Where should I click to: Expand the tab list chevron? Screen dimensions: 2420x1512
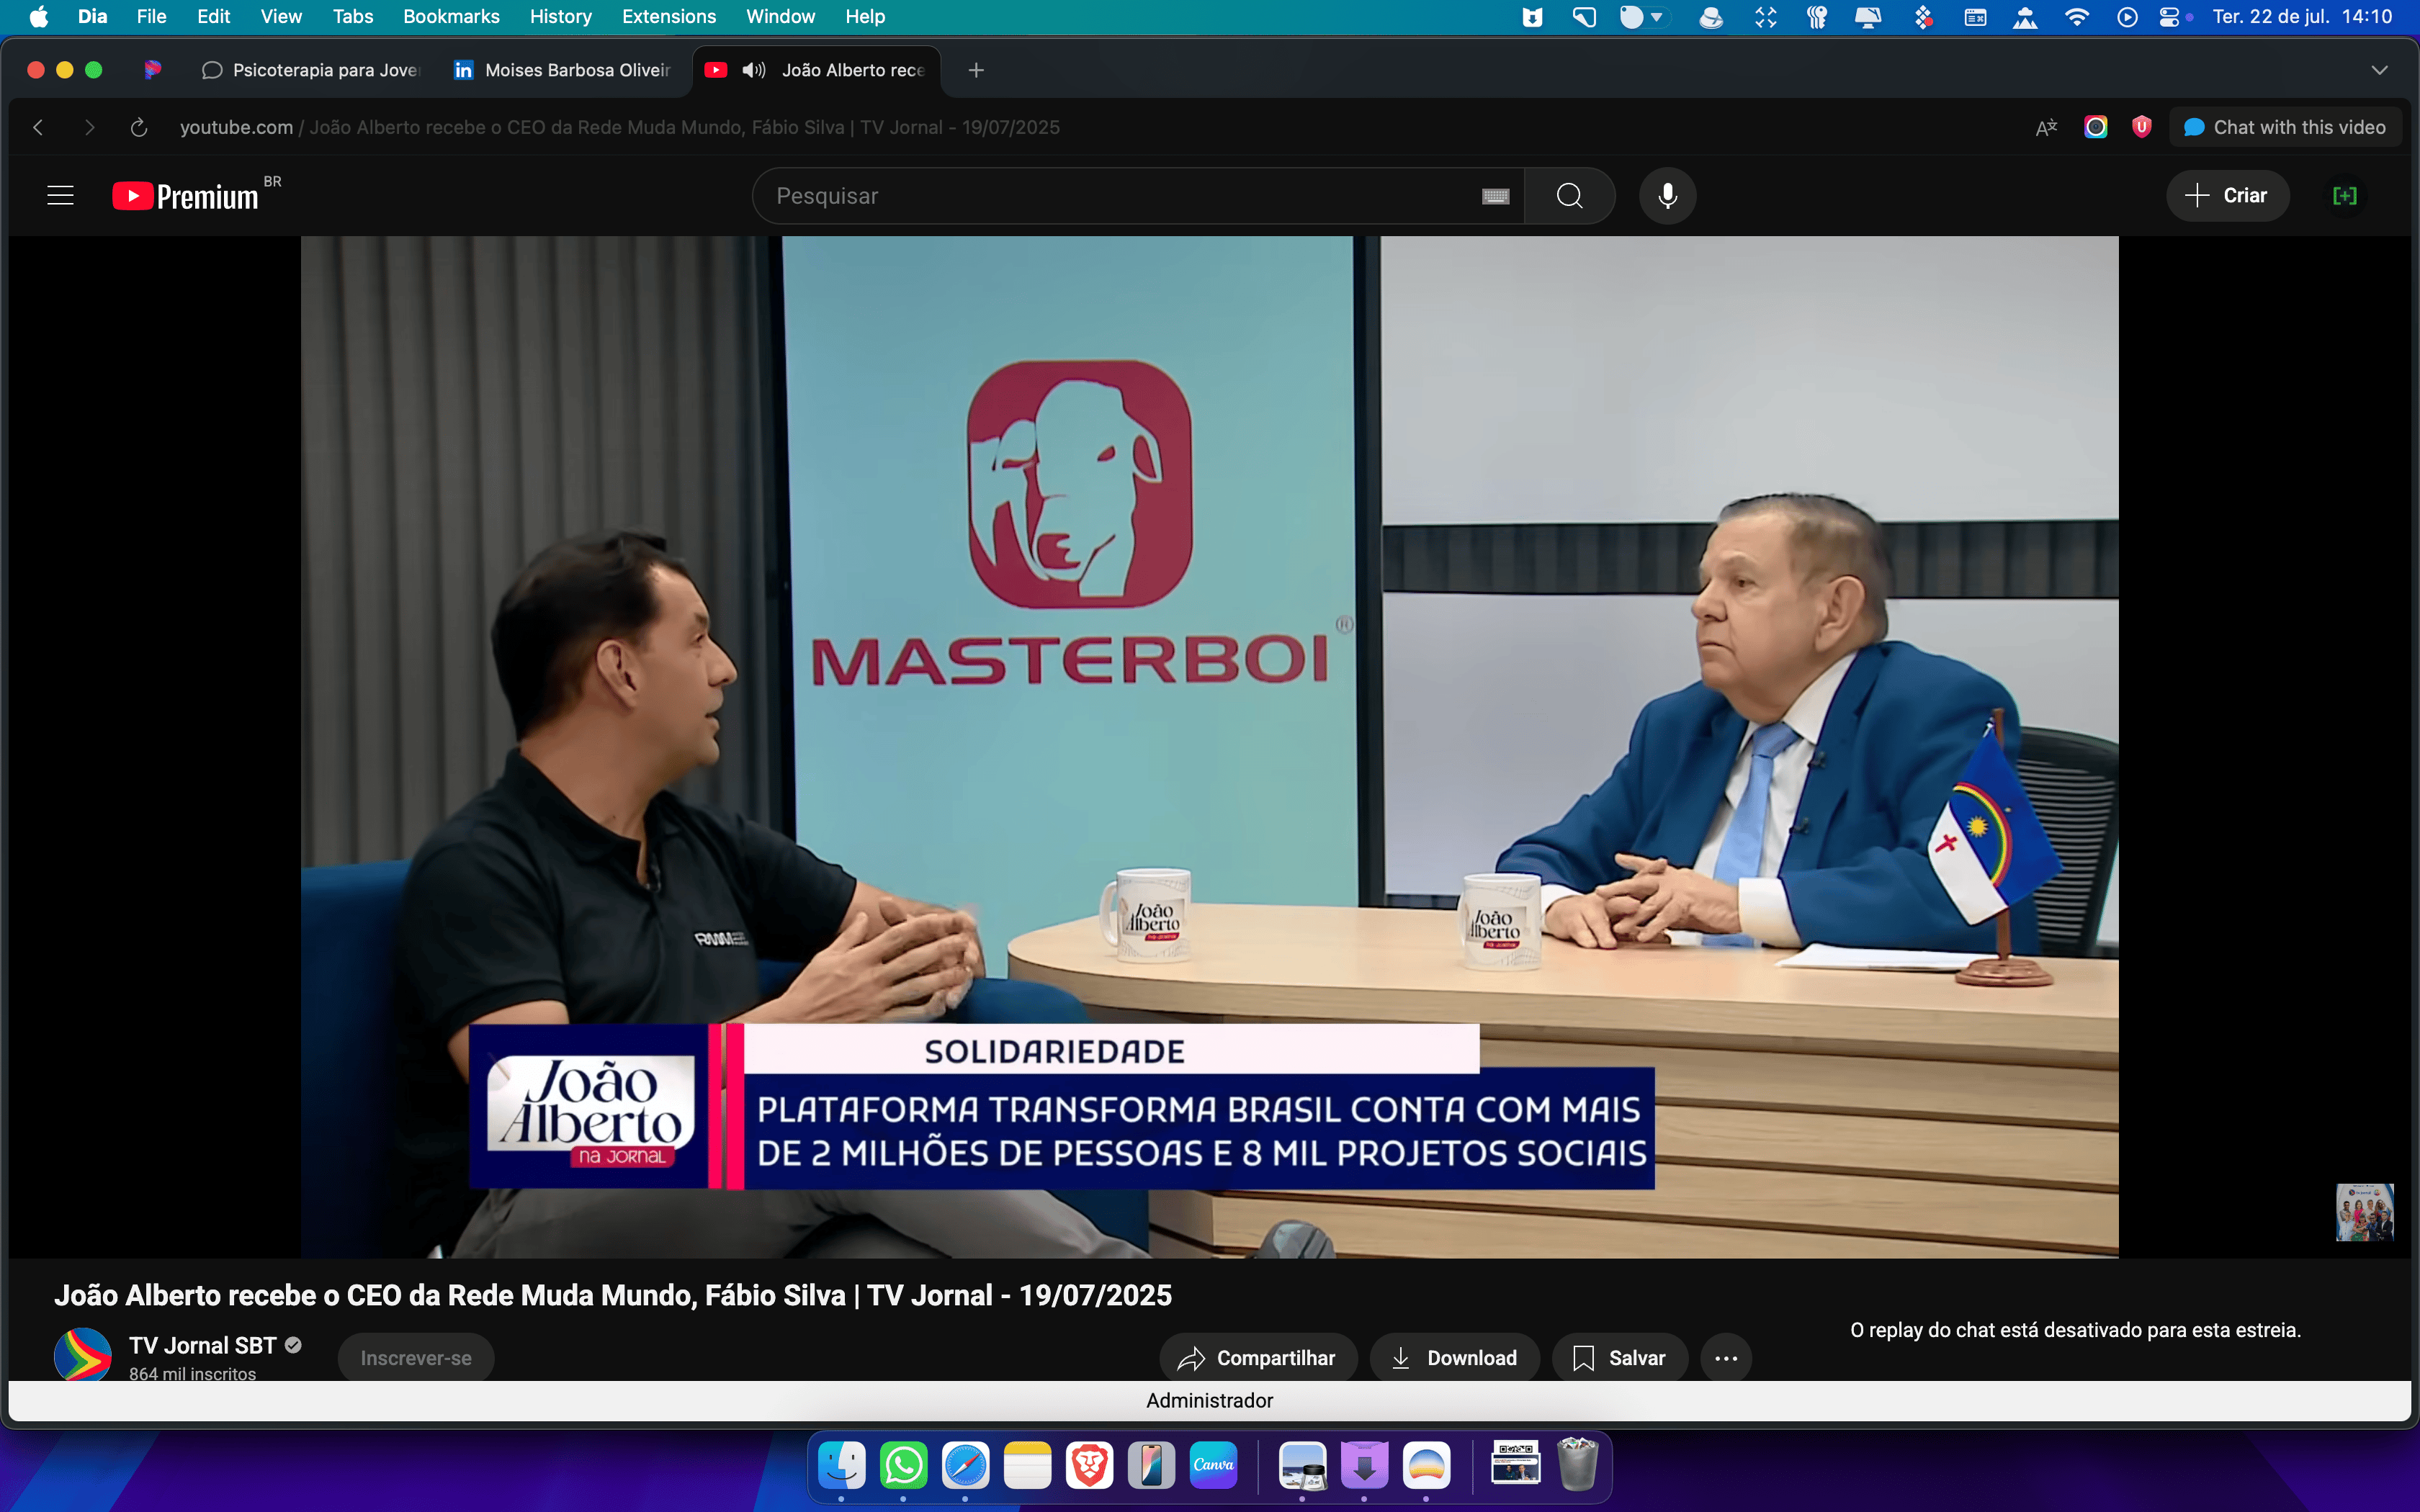(x=2379, y=70)
